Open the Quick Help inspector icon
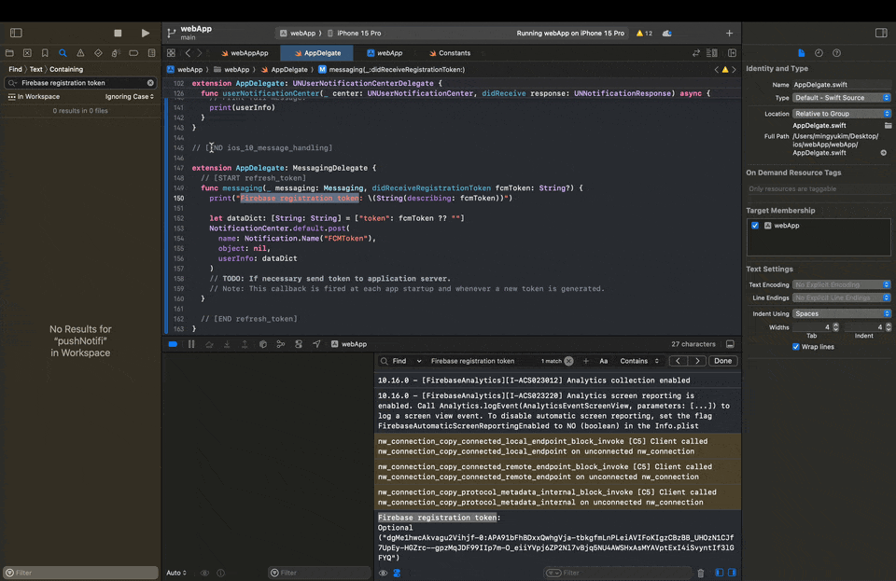This screenshot has height=581, width=896. (836, 53)
